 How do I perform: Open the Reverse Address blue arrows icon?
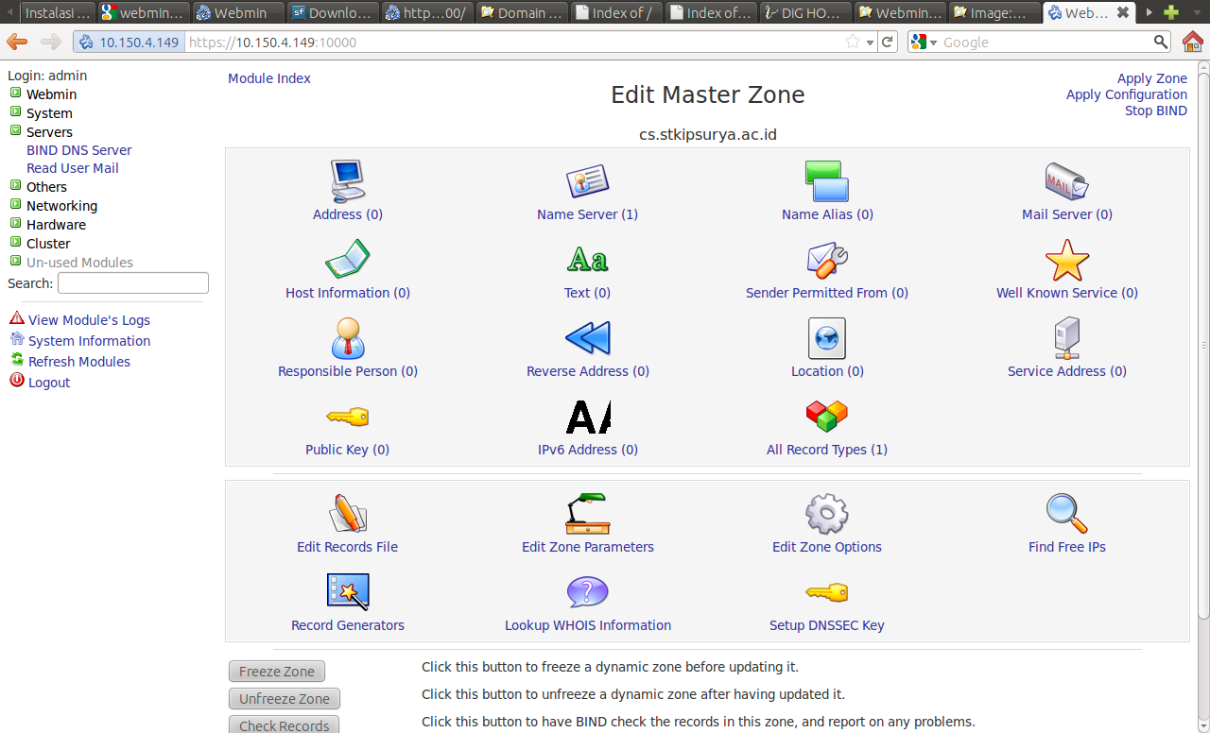pyautogui.click(x=587, y=338)
